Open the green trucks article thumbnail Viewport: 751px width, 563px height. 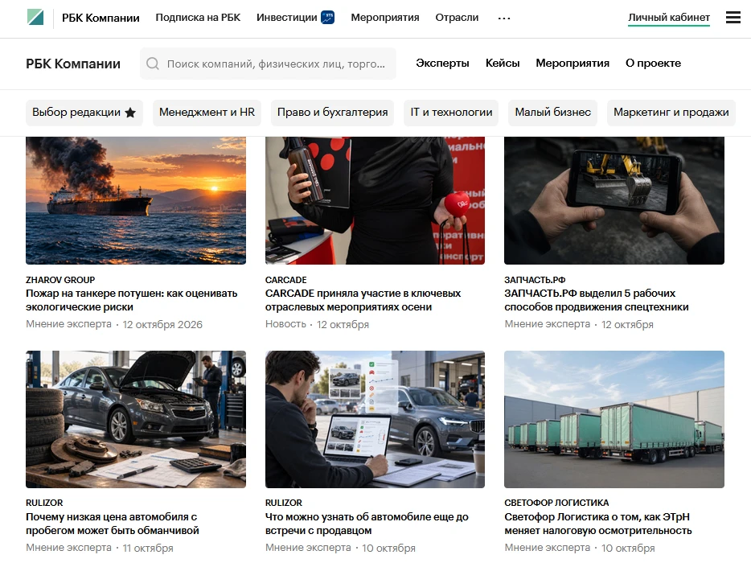(614, 419)
